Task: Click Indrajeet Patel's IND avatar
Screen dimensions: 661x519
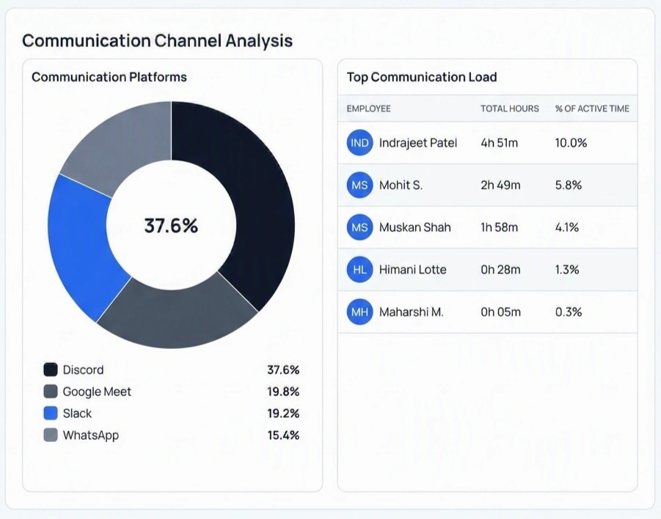Action: (359, 143)
